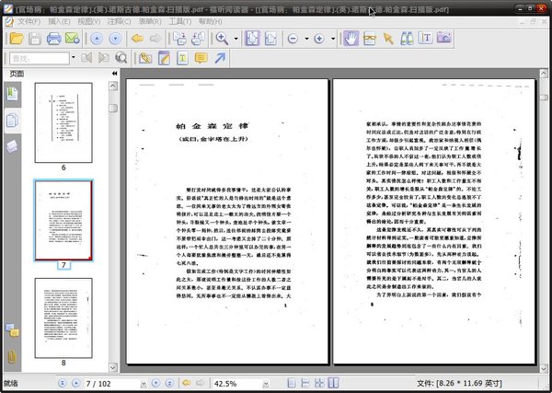This screenshot has width=552, height=393.
Task: Toggle fit width view
Action: click(270, 38)
